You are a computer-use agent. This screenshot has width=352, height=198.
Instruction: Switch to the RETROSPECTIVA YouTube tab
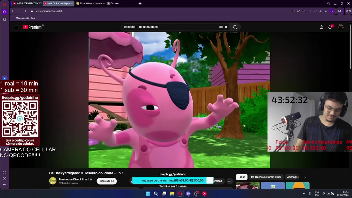(27, 4)
